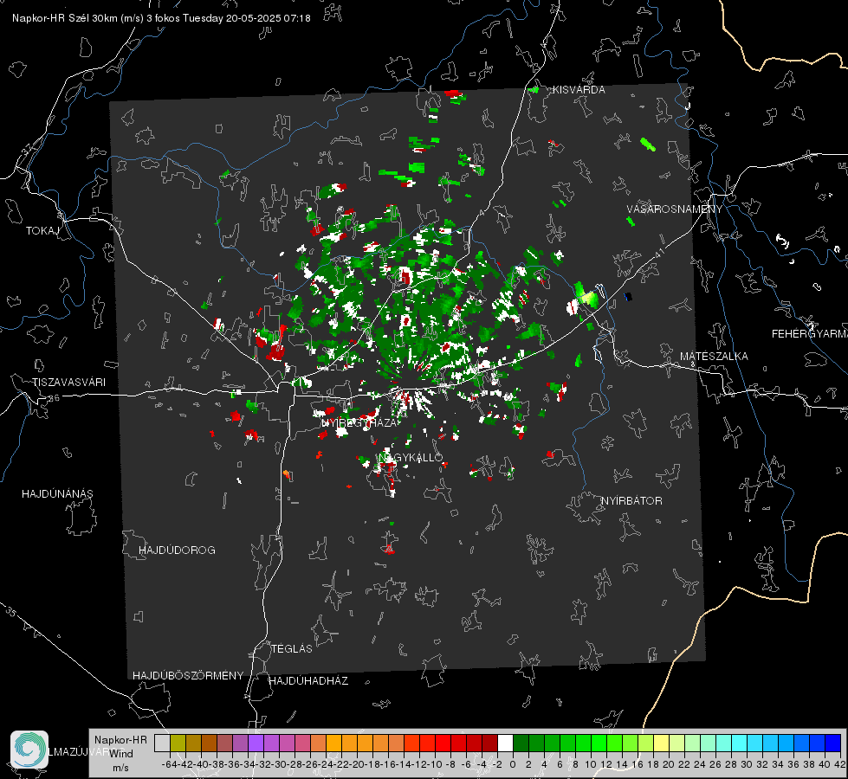Click the HAJDÚBÖSZÖRMÉNY label

pos(188,676)
